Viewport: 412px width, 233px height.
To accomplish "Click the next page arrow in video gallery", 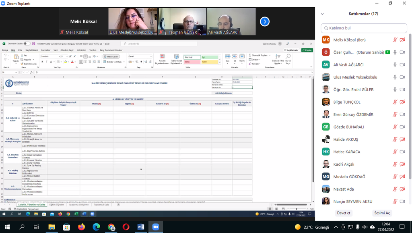I will click(x=264, y=21).
